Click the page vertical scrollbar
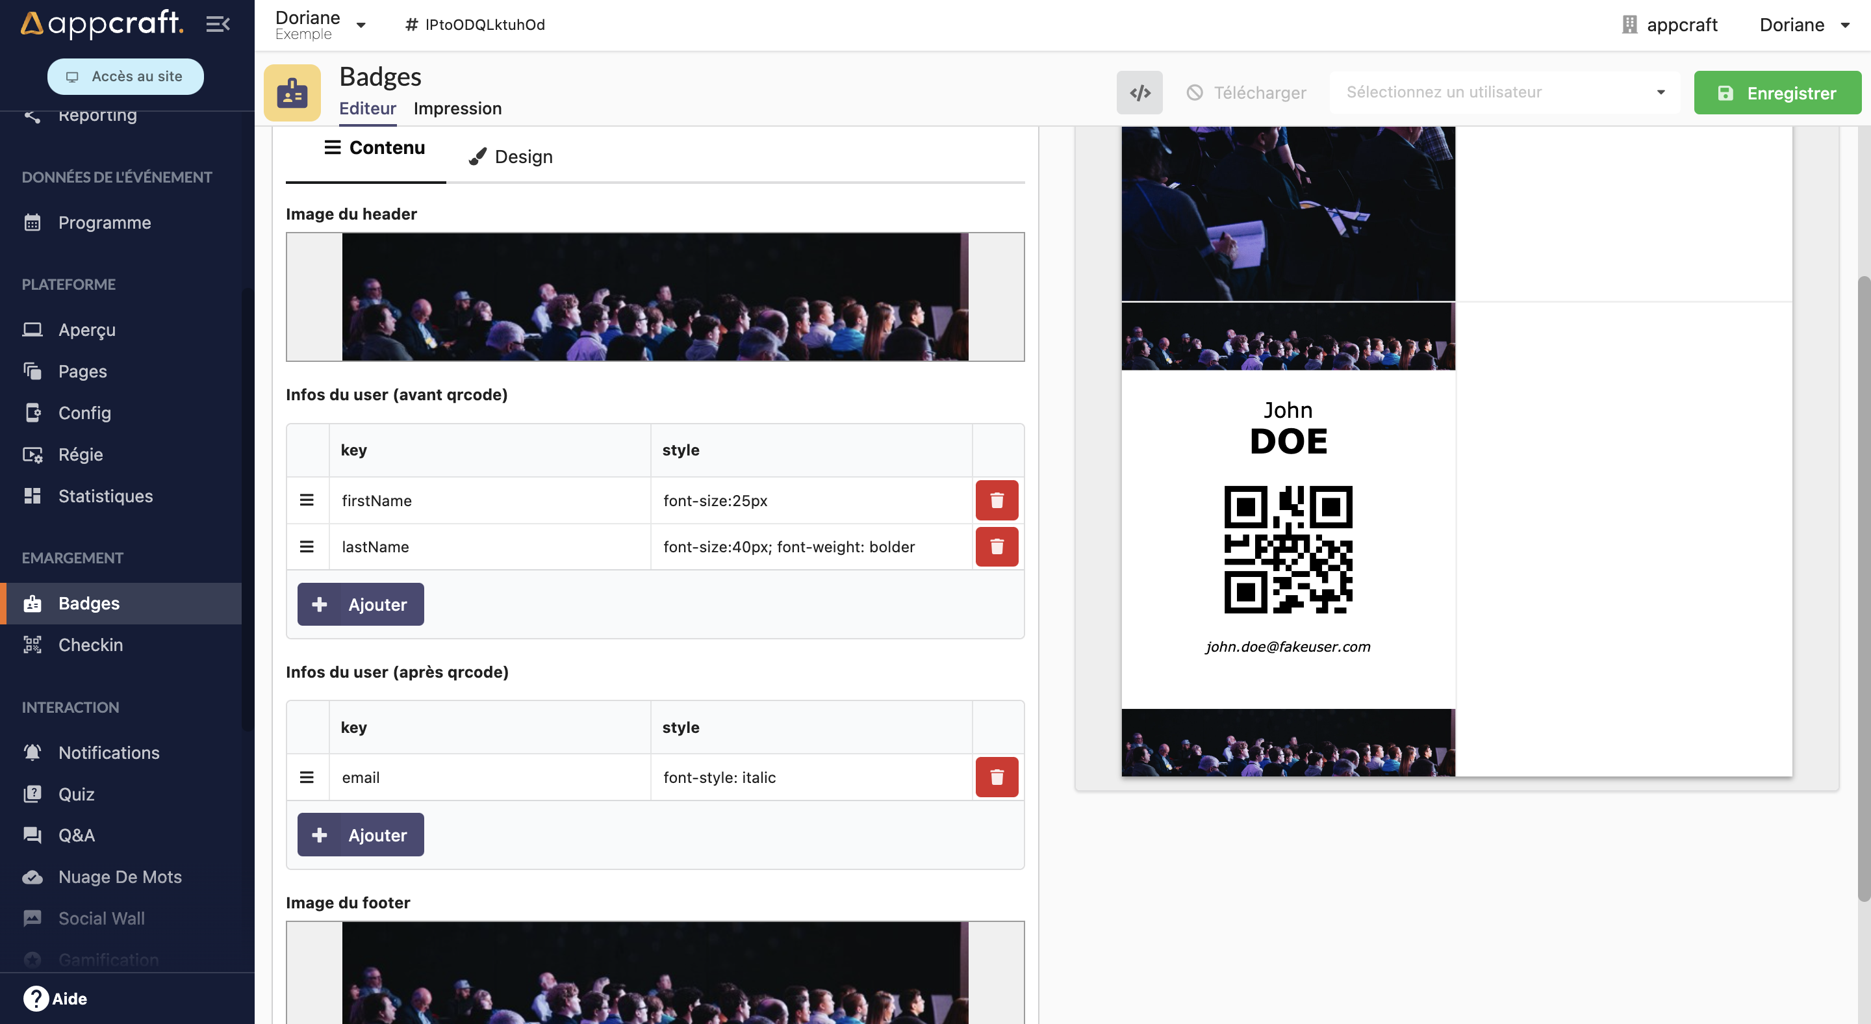1871x1024 pixels. pos(1864,588)
